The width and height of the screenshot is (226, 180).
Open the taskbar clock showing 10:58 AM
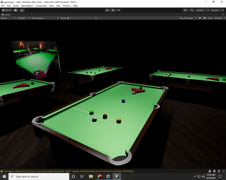pos(211,176)
